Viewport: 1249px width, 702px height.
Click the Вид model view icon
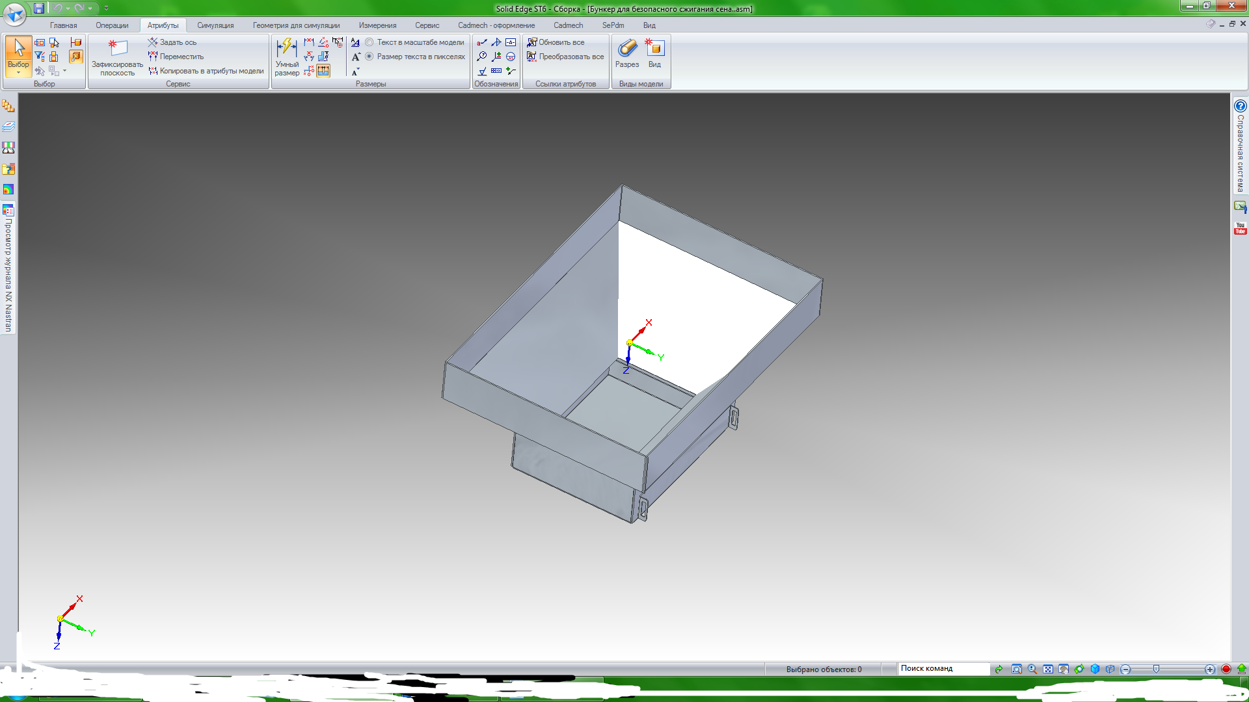(655, 53)
